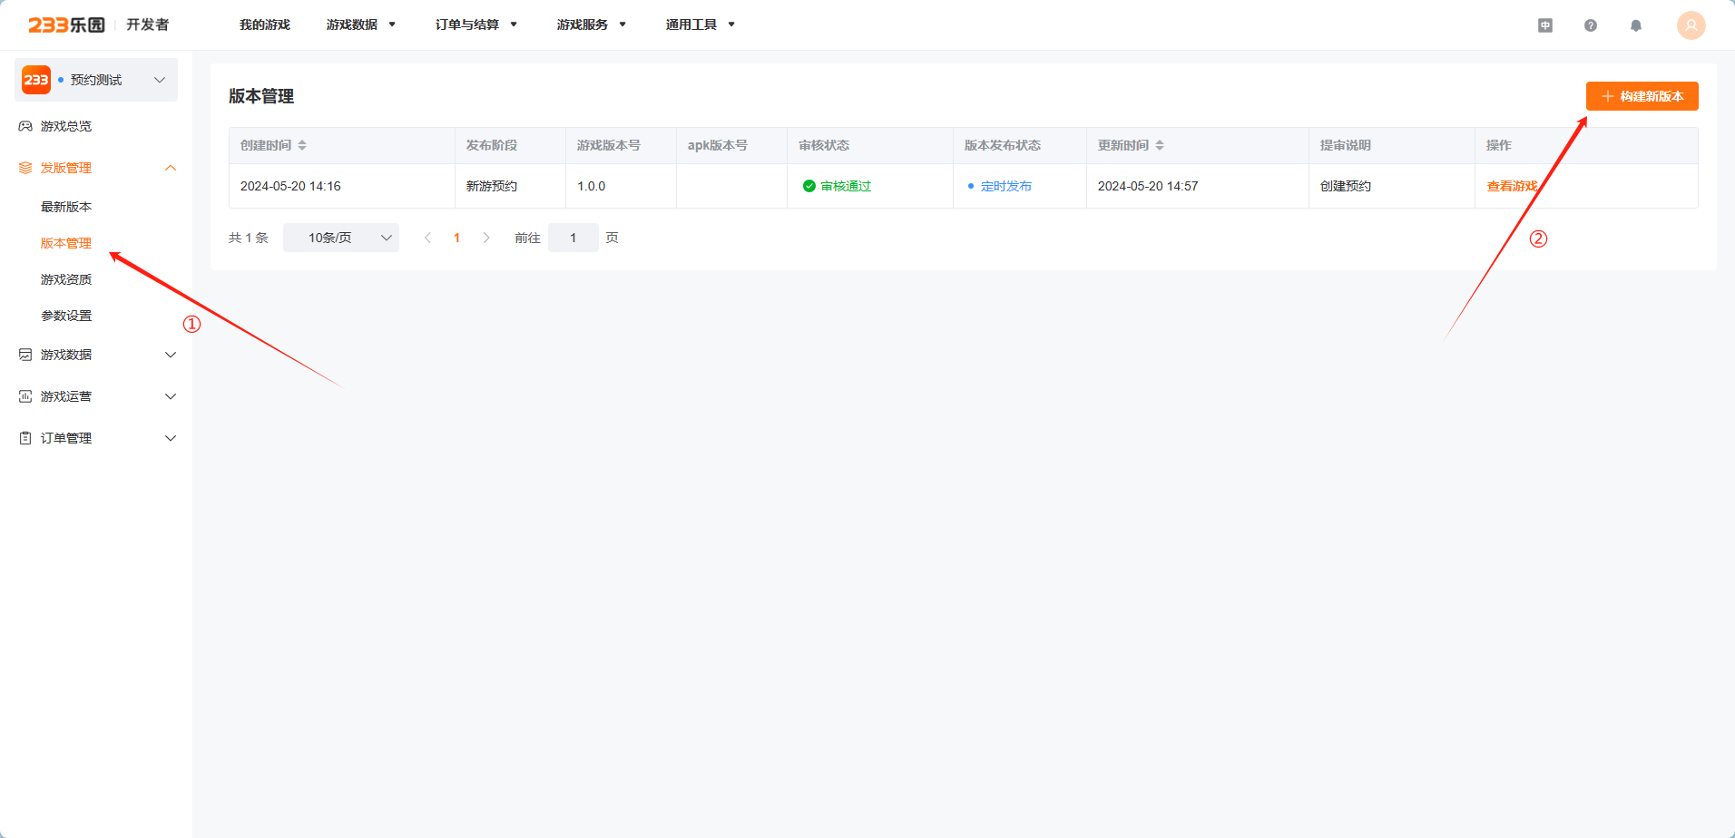This screenshot has width=1735, height=838.
Task: Open 订单与结算 top menu dropdown
Action: coord(476,24)
